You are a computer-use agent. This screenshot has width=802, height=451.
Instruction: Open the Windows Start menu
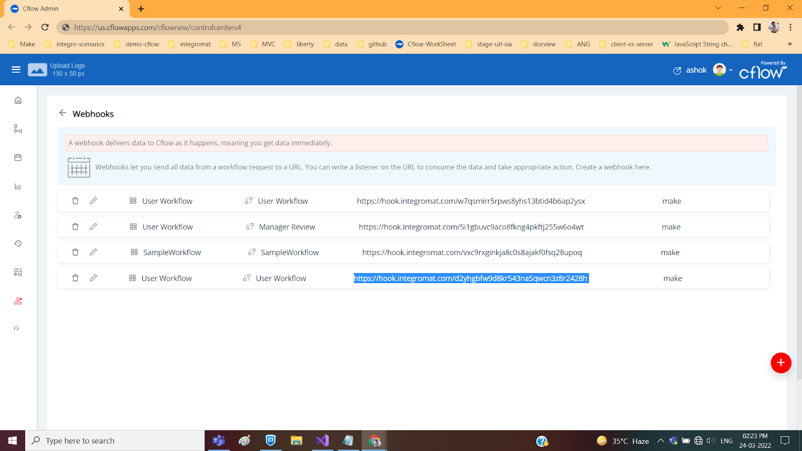[13, 440]
